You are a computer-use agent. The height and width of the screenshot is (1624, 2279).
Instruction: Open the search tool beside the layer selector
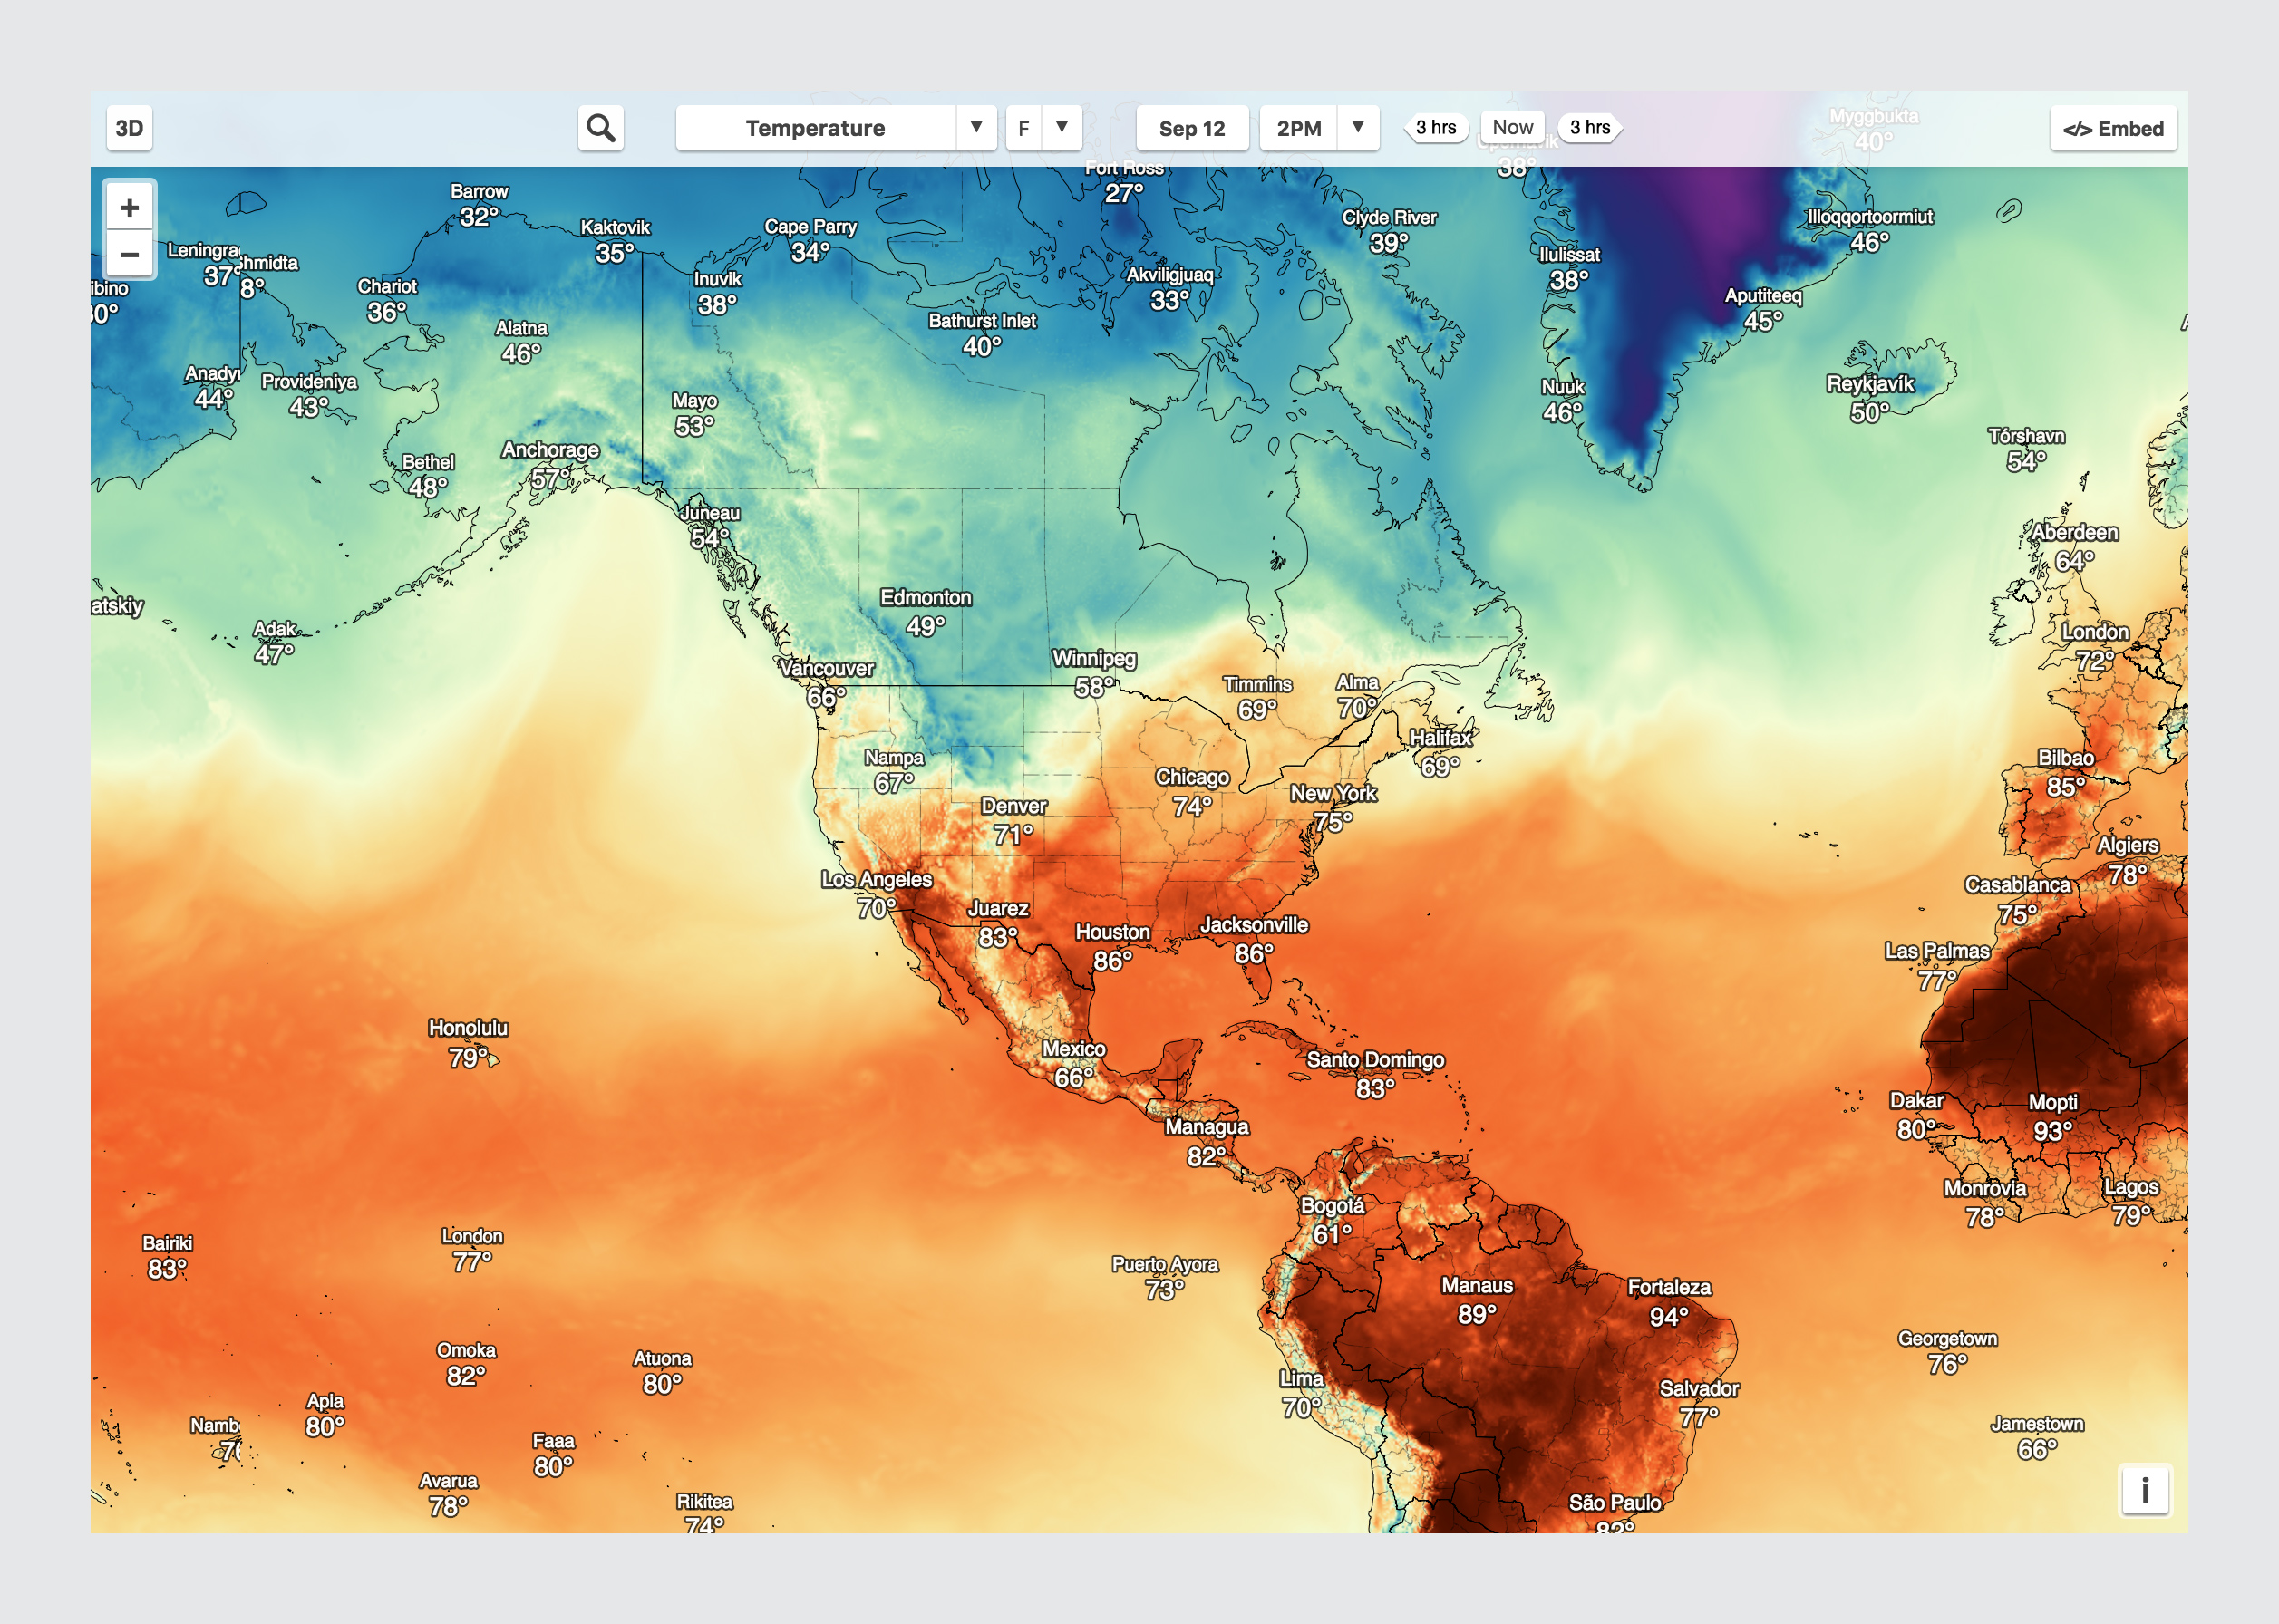point(600,128)
